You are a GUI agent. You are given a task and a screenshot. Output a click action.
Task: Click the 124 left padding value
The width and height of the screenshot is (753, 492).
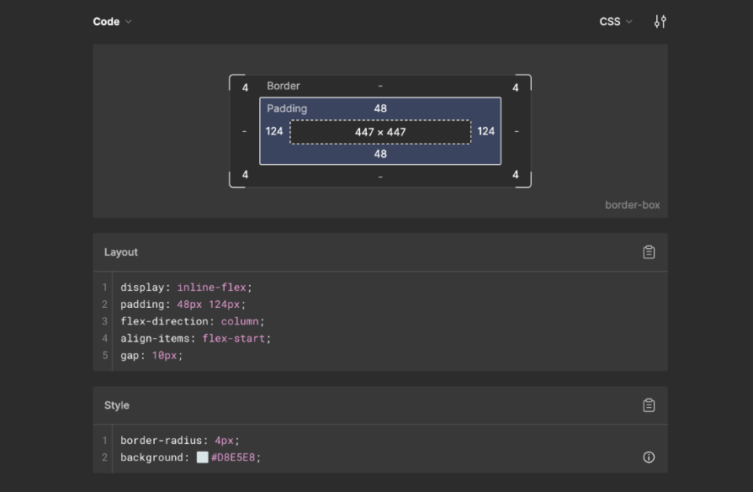(x=273, y=130)
